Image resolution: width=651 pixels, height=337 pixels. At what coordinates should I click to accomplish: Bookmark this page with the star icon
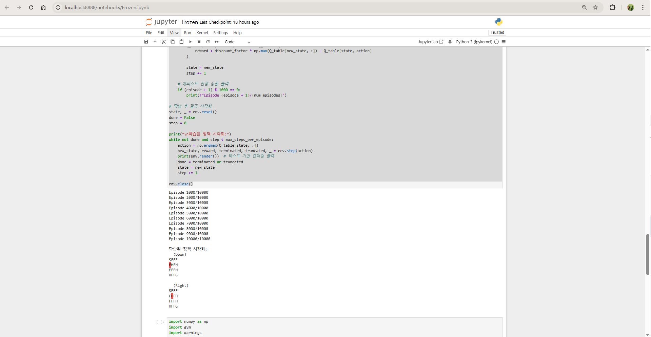pyautogui.click(x=595, y=7)
